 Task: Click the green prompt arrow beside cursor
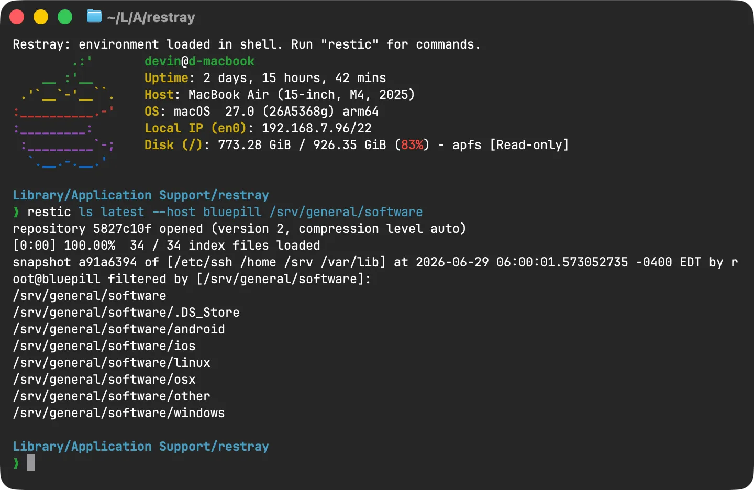click(x=16, y=463)
